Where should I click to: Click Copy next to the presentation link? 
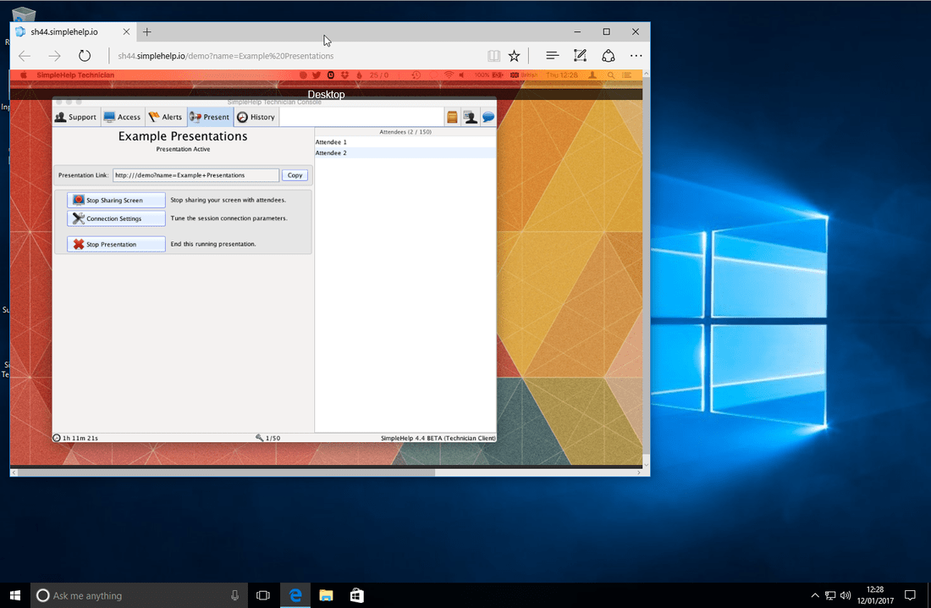click(295, 174)
